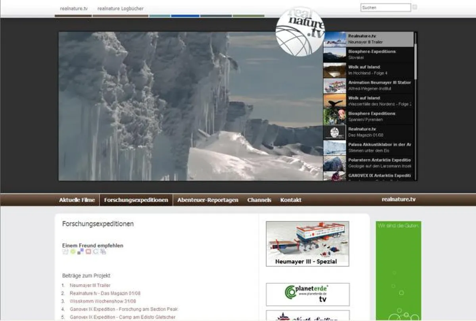Viewport: 476px width, 321px height.
Task: Click the search button beside the Suchen field
Action: click(415, 7)
